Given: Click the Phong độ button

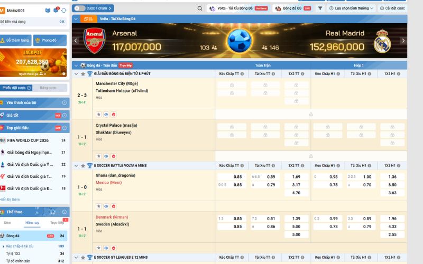Looking at the screenshot, I should (50, 41).
